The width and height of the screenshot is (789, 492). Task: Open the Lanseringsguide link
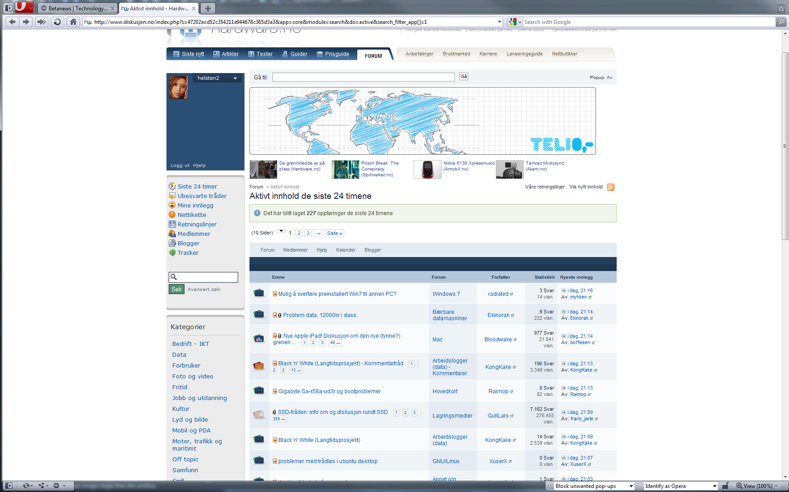525,54
